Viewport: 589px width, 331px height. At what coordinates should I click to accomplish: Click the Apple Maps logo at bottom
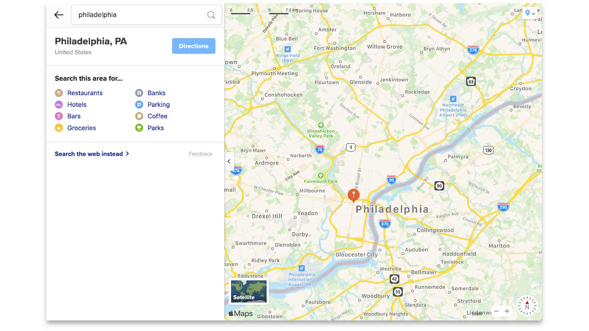pyautogui.click(x=240, y=313)
